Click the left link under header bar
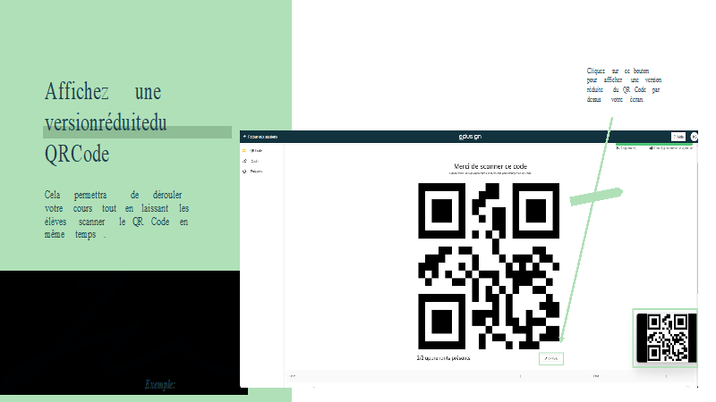This screenshot has height=402, width=716. point(630,148)
